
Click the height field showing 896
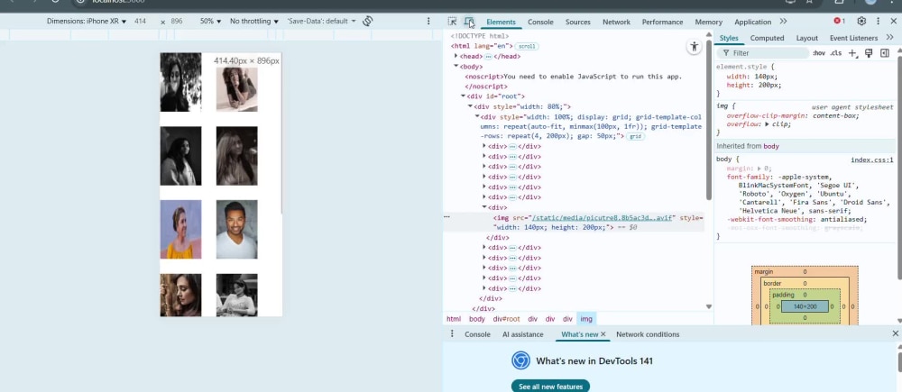177,22
